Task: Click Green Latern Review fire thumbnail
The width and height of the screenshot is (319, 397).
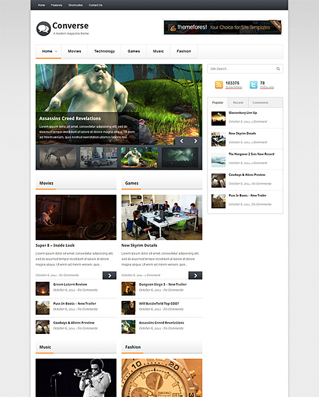Action: (x=42, y=289)
